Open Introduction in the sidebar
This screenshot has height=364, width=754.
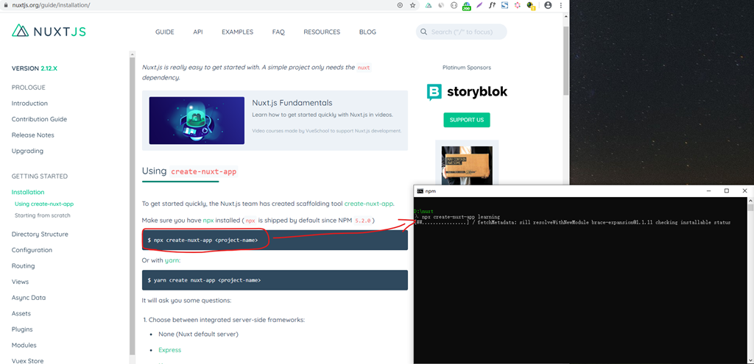(x=29, y=103)
